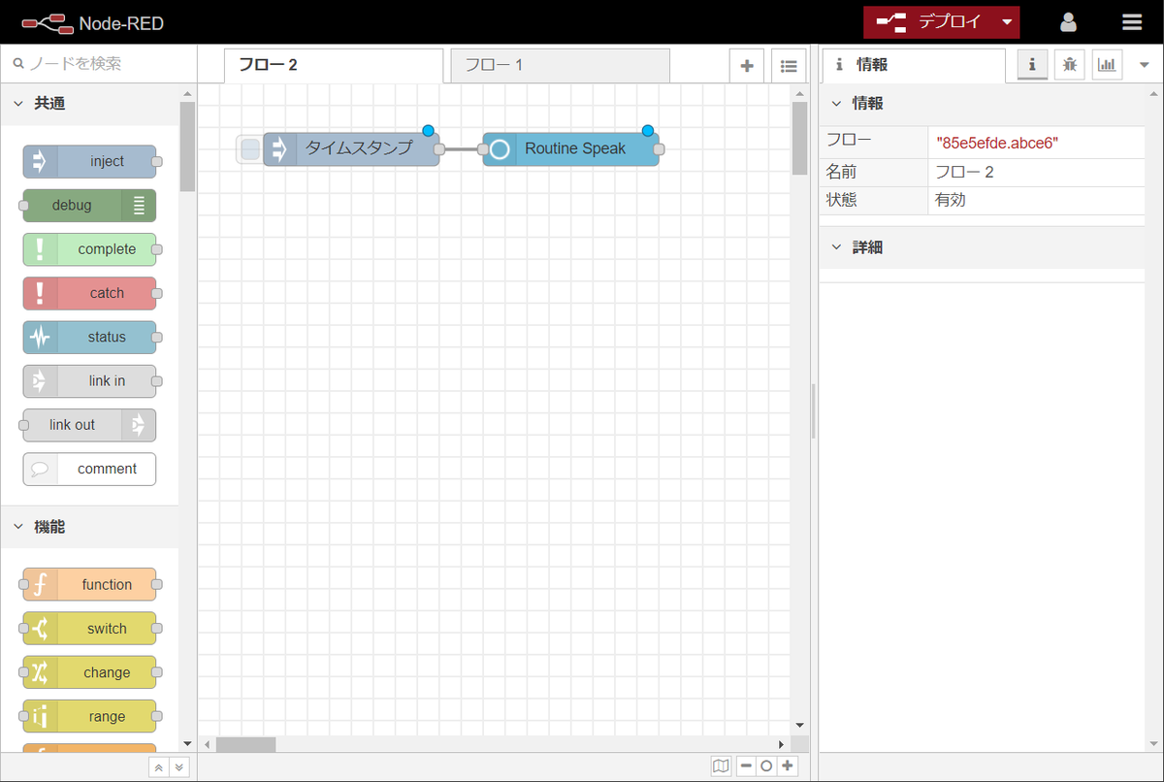Reset zoom with circle button

pyautogui.click(x=766, y=766)
